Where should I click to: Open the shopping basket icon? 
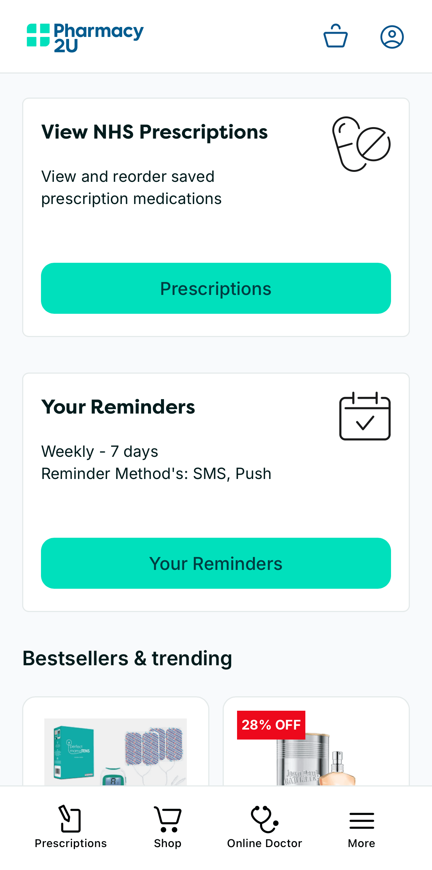click(x=336, y=36)
